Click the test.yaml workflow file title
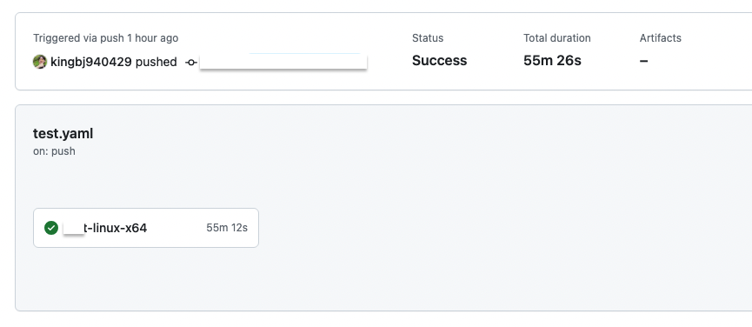The height and width of the screenshot is (327, 752). (x=63, y=134)
